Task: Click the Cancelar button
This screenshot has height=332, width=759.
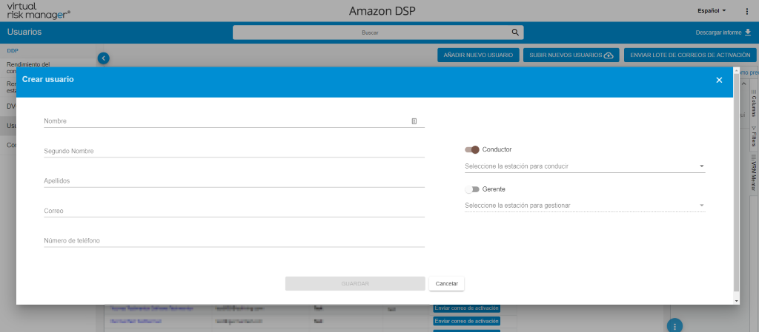Action: tap(447, 284)
